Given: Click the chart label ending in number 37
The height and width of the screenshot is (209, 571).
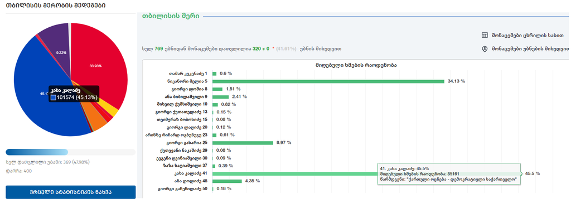Looking at the screenshot, I should [x=185, y=166].
